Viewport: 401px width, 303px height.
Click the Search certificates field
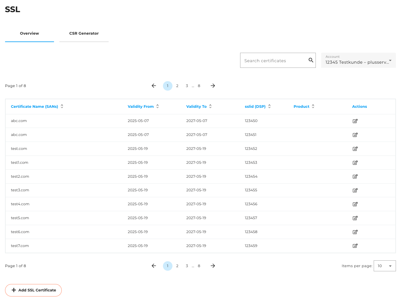click(273, 60)
